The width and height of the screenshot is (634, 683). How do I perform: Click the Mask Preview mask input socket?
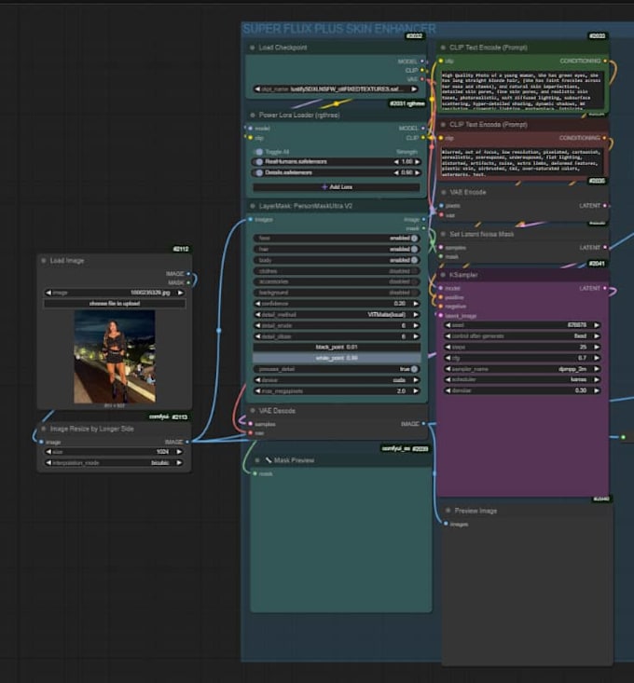click(255, 473)
